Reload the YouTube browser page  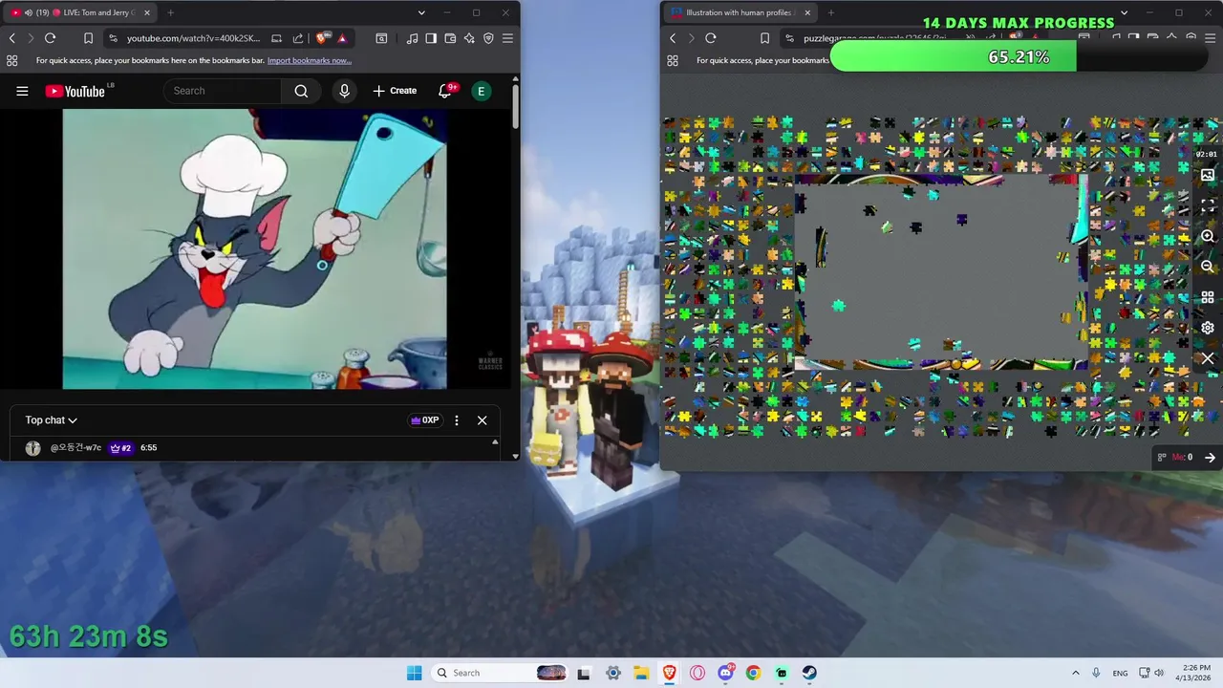click(50, 38)
